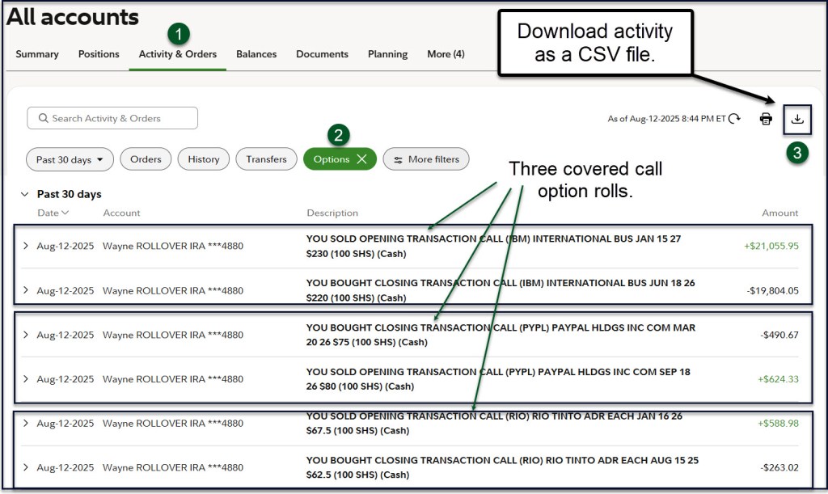The image size is (828, 494).
Task: Open the Balances tab
Action: pos(256,54)
